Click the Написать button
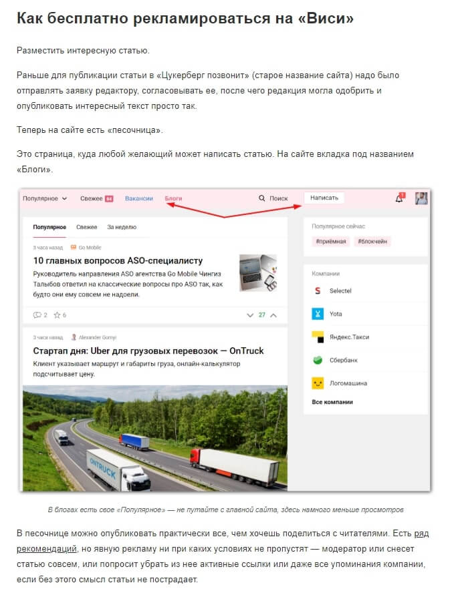The width and height of the screenshot is (456, 591). click(324, 198)
